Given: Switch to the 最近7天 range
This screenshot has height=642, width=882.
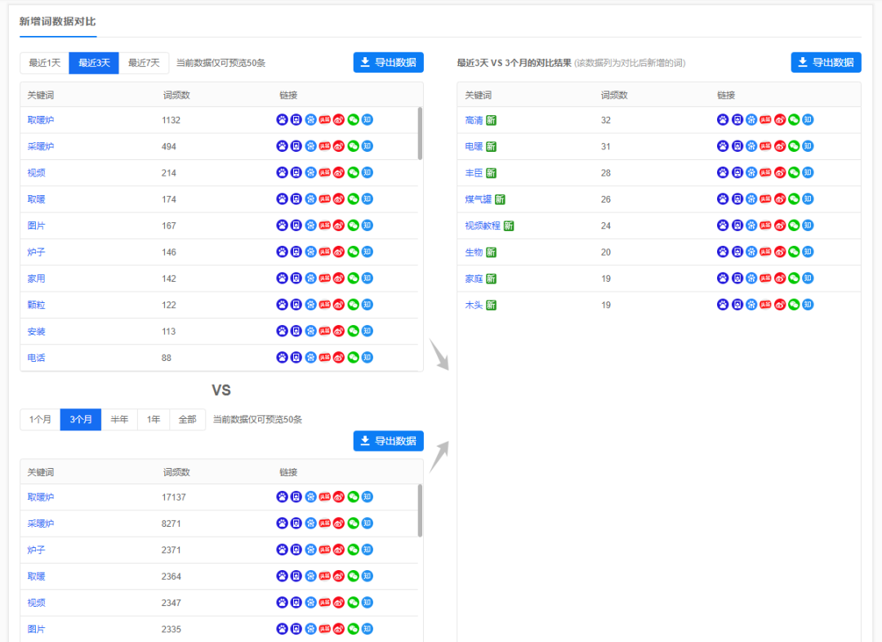Looking at the screenshot, I should (x=144, y=63).
